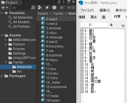This screenshot has width=127, height=103.
Task: Select material 2.shirome
Action: (56, 28)
